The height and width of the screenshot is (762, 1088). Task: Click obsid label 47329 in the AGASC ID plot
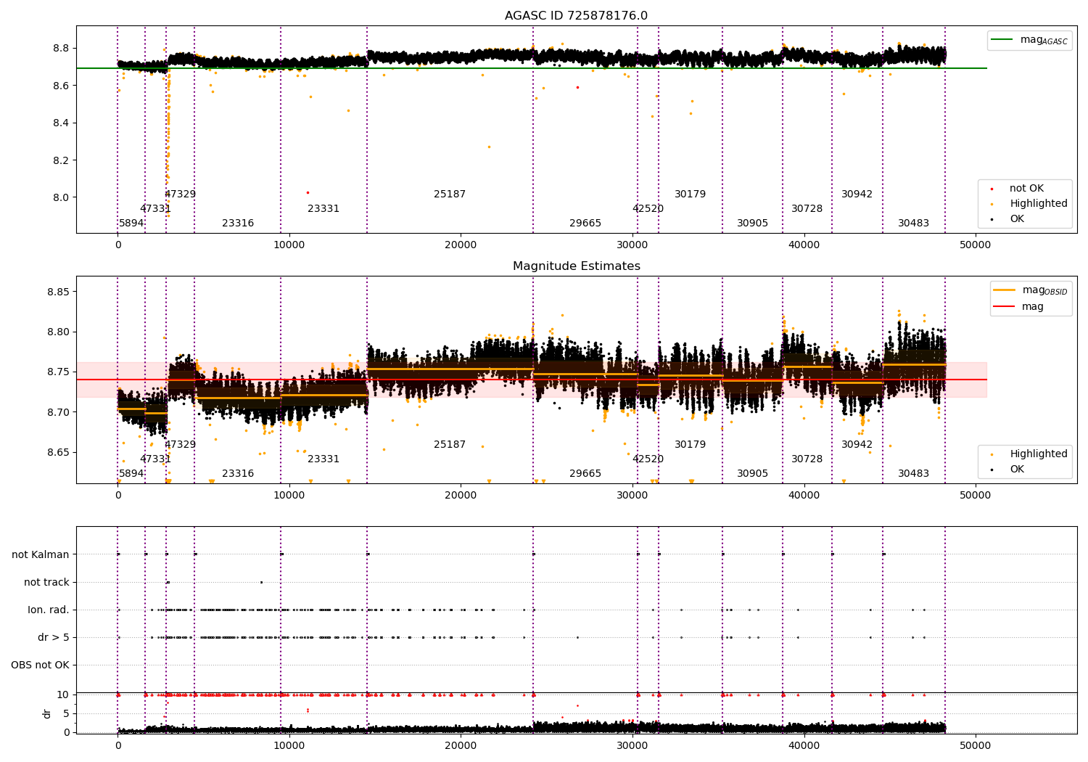click(180, 194)
